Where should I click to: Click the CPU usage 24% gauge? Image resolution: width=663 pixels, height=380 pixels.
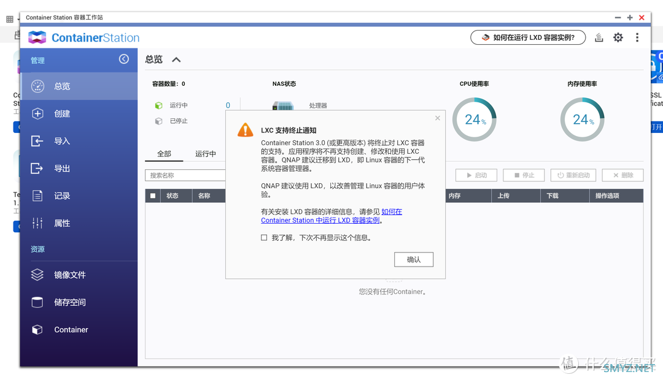[475, 120]
